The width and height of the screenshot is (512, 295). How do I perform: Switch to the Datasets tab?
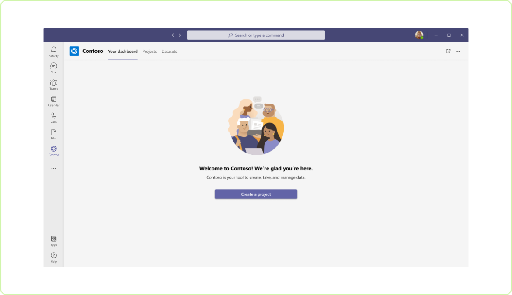[169, 52]
